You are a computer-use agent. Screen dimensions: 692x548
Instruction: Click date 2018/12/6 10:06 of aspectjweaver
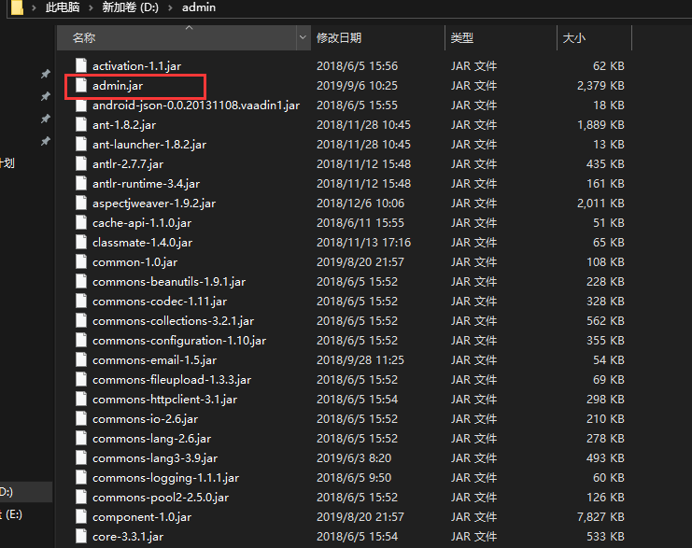point(360,204)
